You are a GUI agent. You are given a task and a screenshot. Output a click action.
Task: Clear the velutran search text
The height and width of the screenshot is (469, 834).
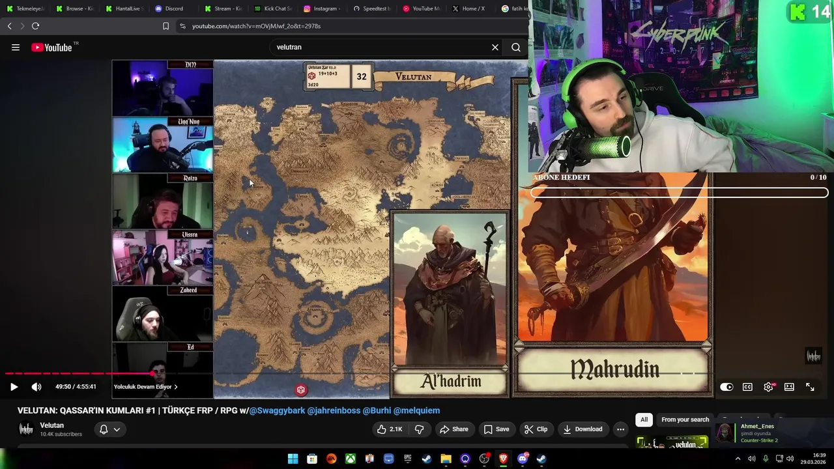[x=495, y=48]
